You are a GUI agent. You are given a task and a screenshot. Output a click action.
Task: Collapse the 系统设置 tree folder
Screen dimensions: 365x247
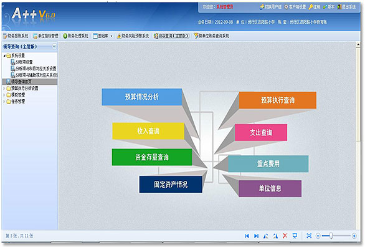point(4,56)
